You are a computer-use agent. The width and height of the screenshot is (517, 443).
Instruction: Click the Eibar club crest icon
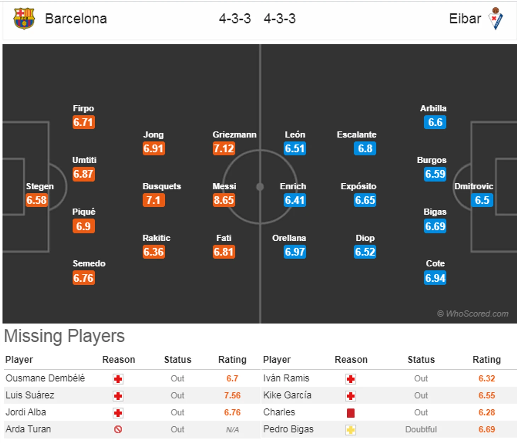(496, 18)
